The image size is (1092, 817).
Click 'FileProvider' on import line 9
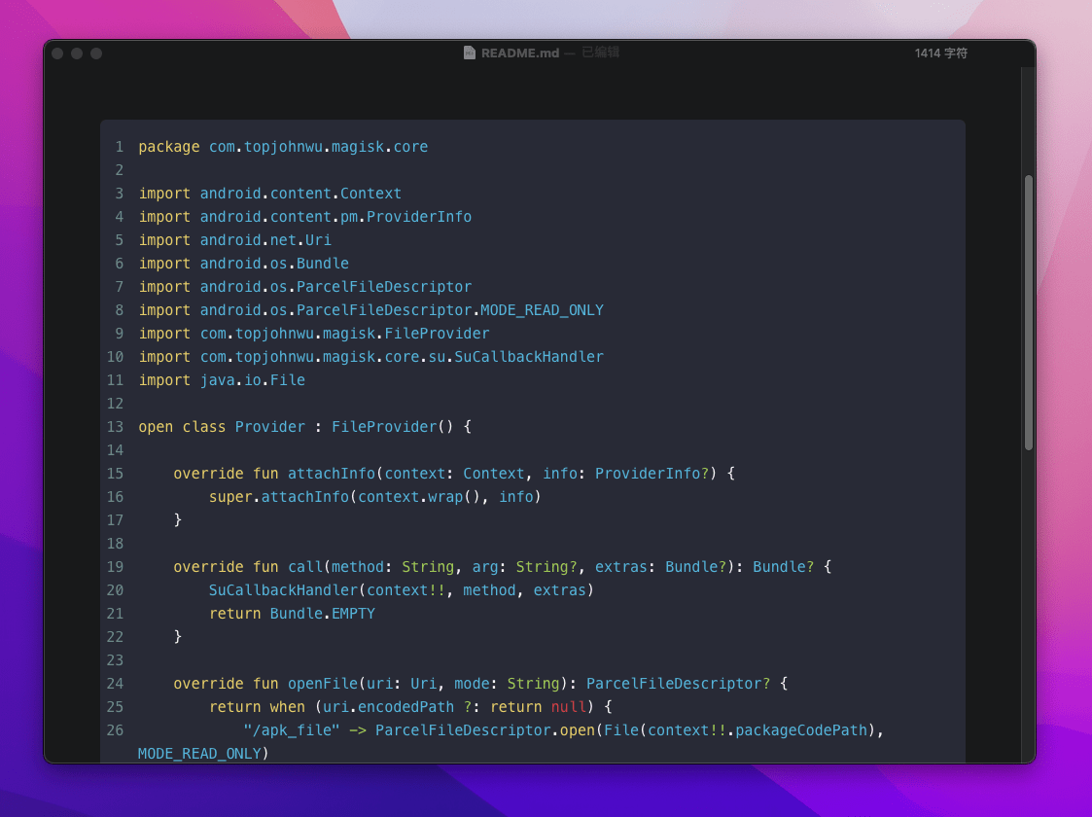437,334
